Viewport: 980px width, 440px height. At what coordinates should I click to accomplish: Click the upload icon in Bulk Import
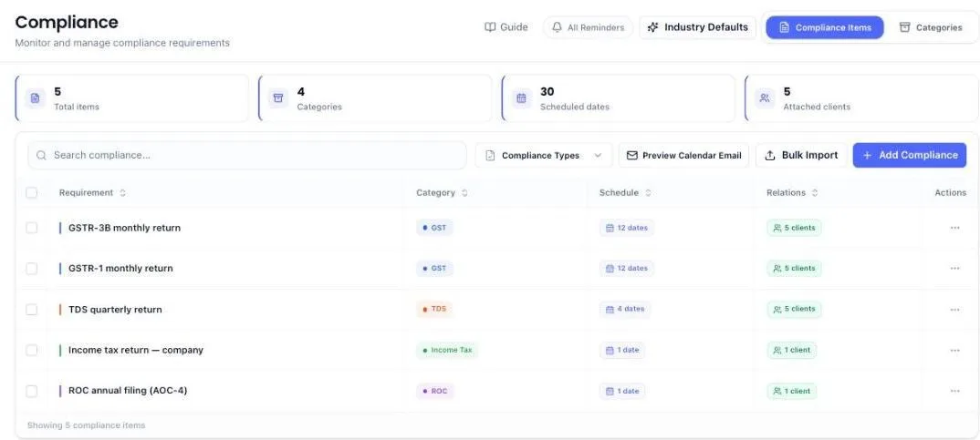pyautogui.click(x=770, y=156)
